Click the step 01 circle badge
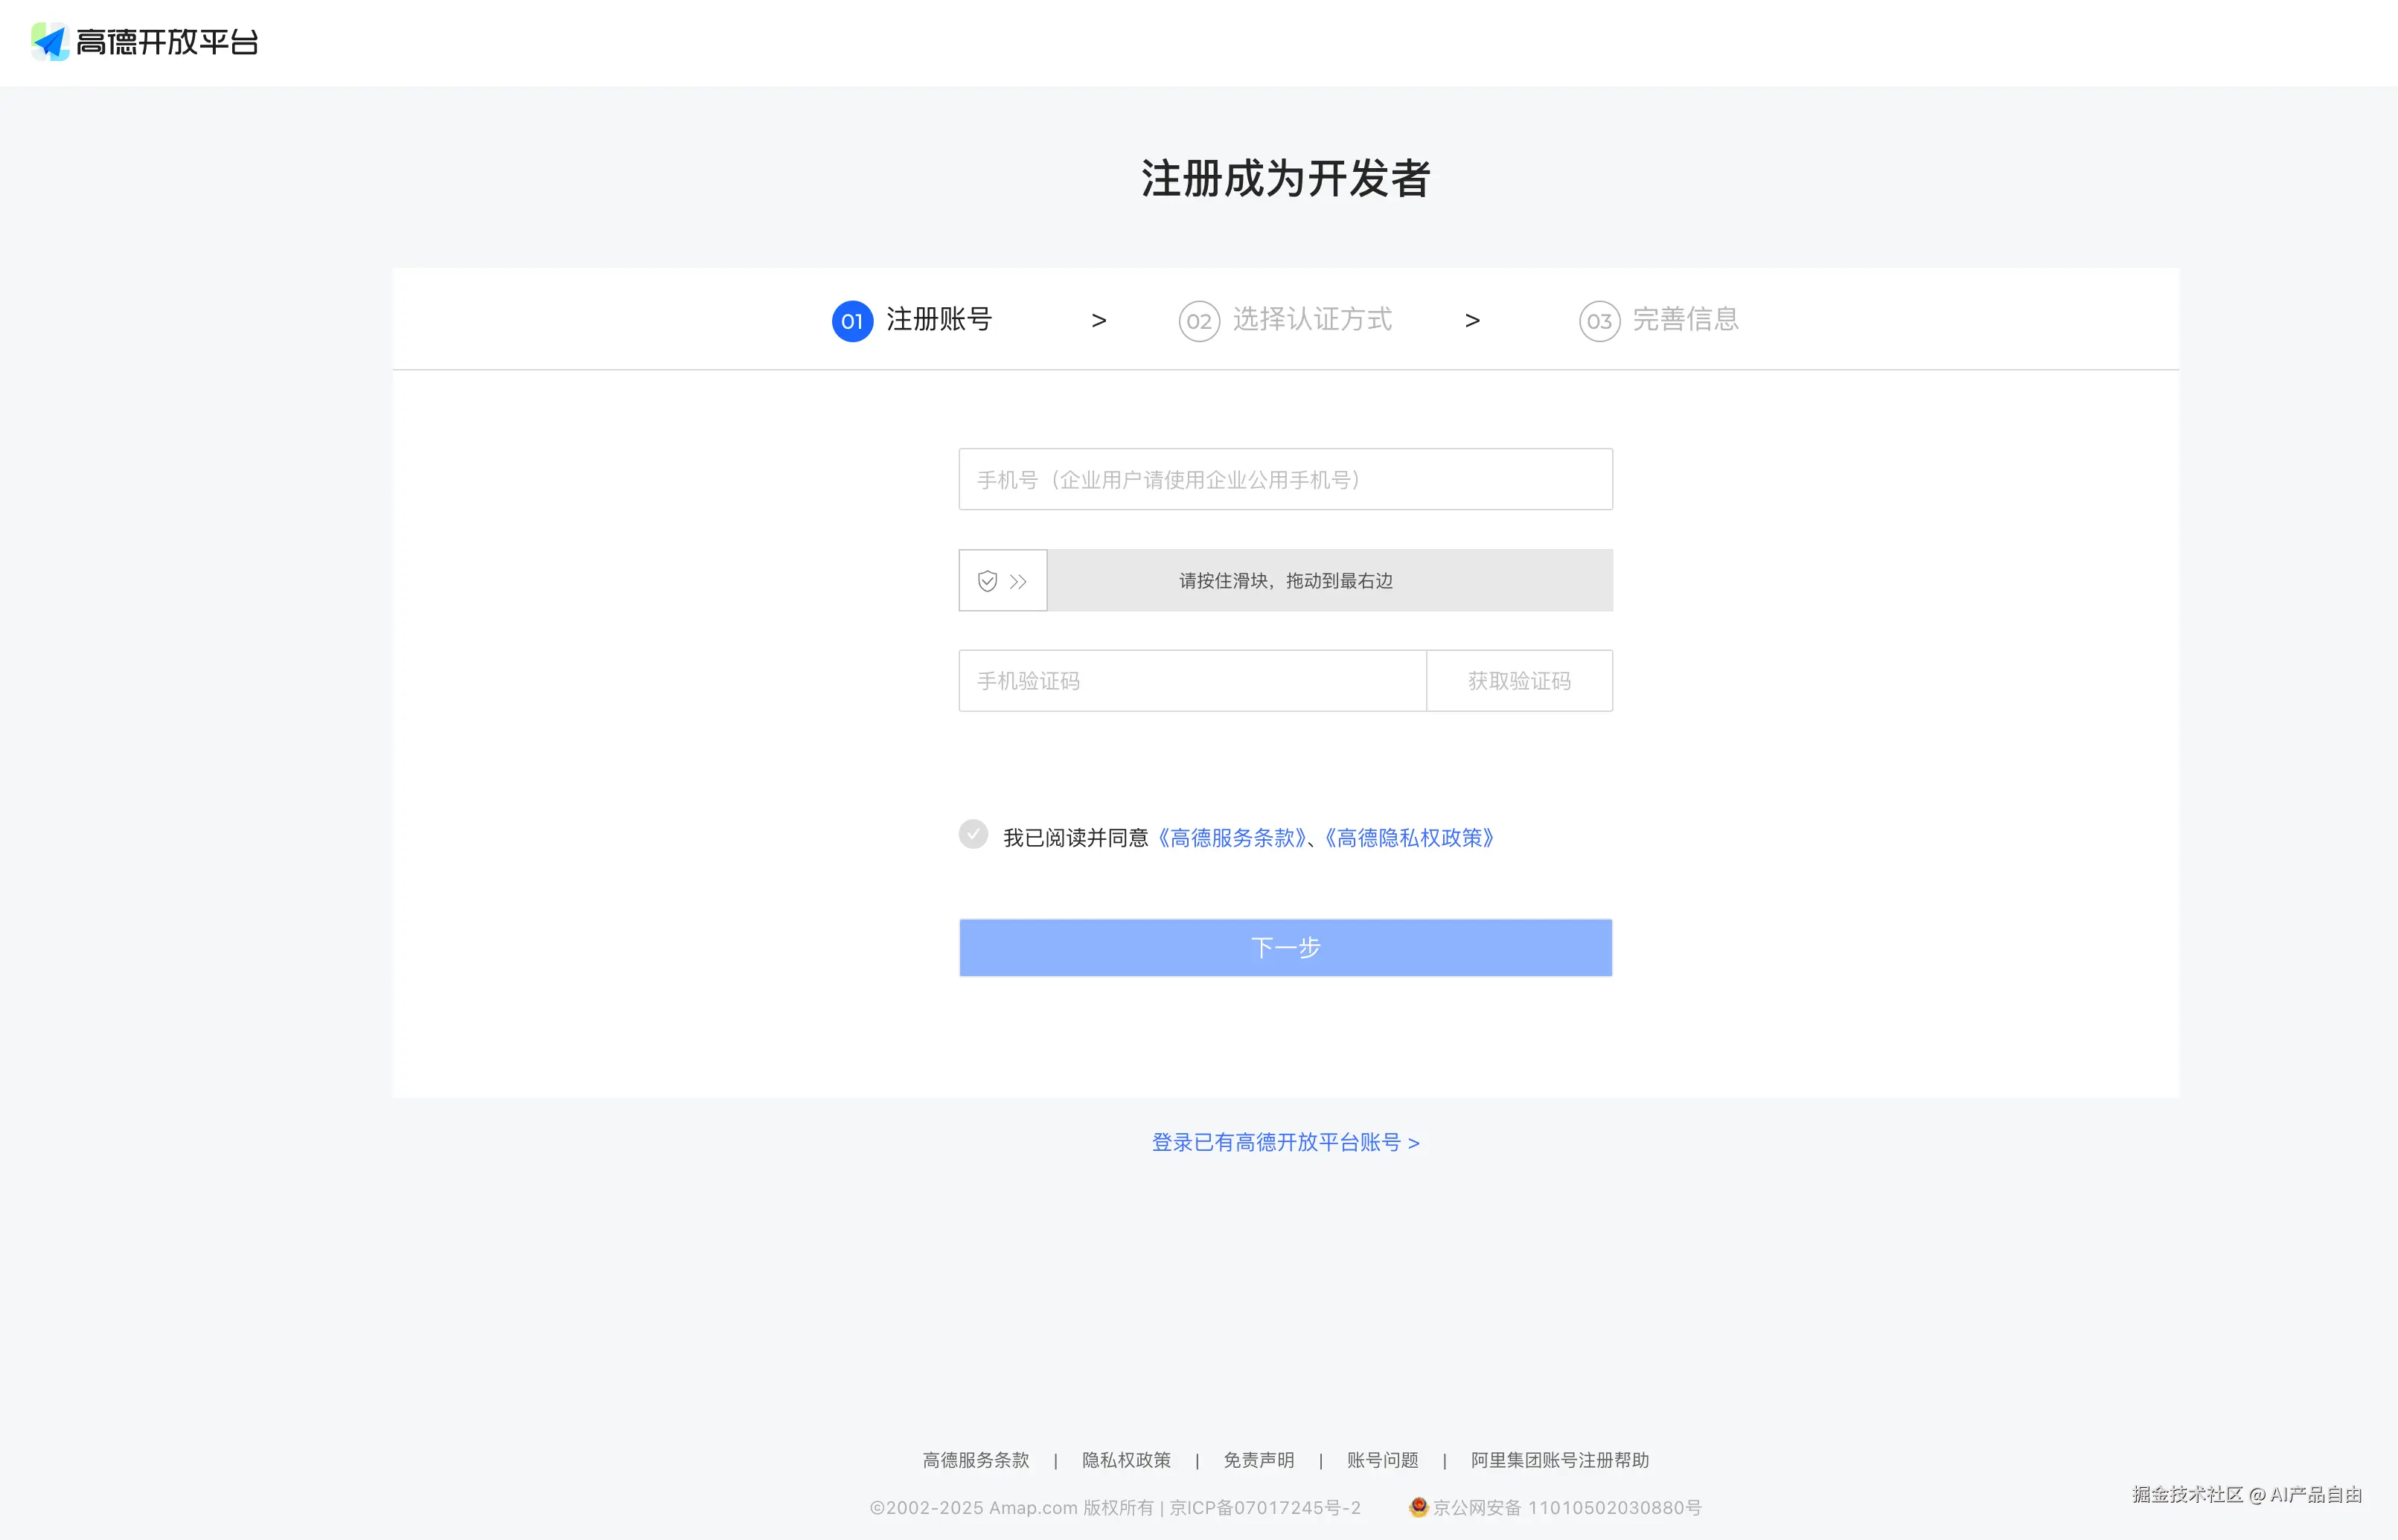The image size is (2398, 1540). [x=852, y=321]
